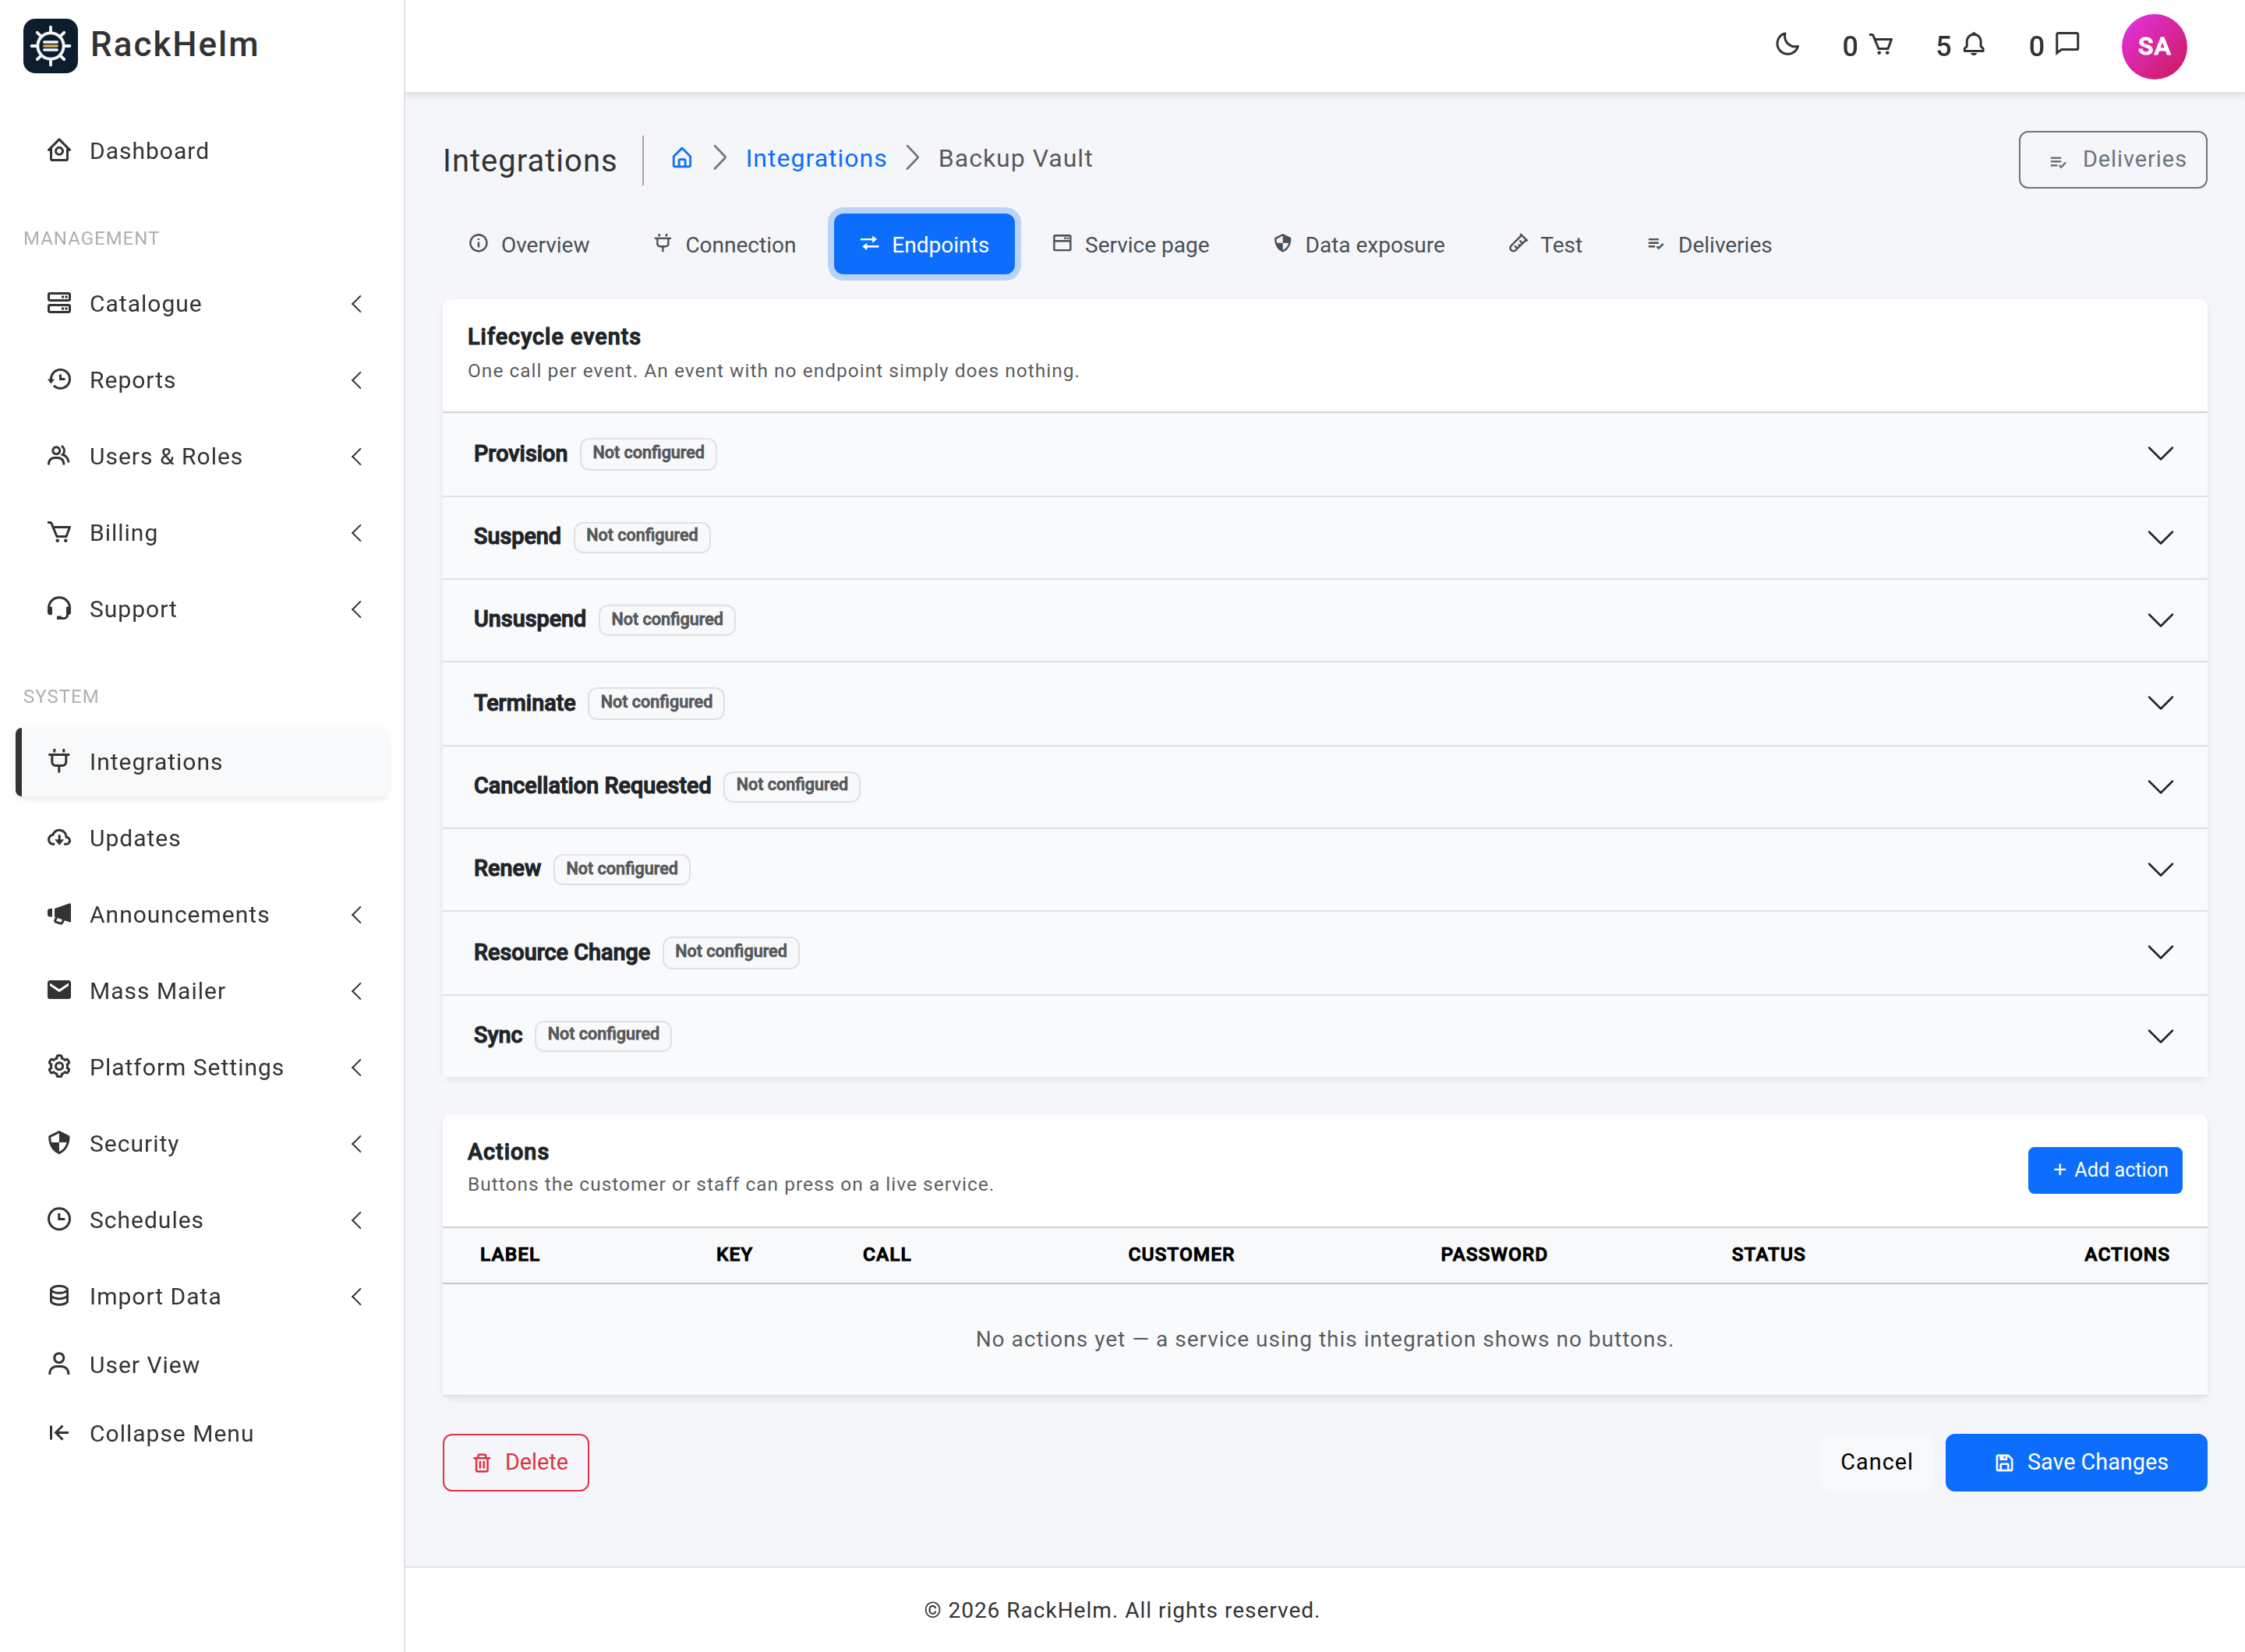
Task: Expand the Resource Change event row
Action: coord(1324,952)
